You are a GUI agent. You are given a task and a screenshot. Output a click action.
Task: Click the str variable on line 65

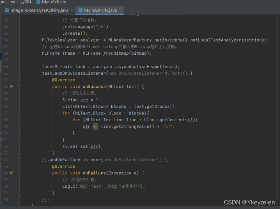pos(84,100)
